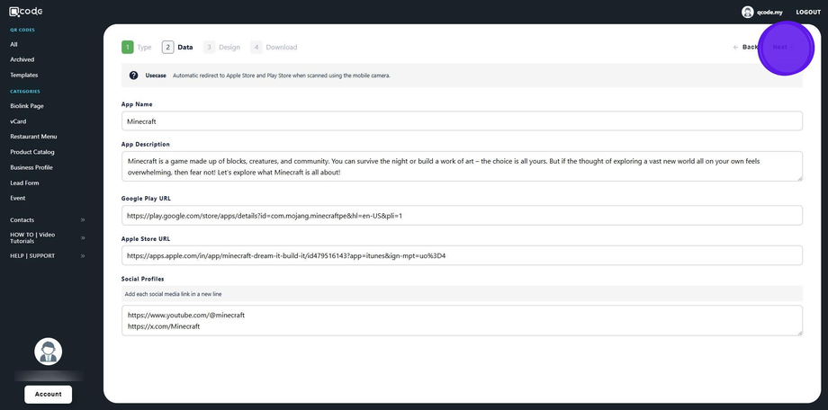This screenshot has height=410, width=828.
Task: Click the step 1 Type number badge
Action: point(127,47)
